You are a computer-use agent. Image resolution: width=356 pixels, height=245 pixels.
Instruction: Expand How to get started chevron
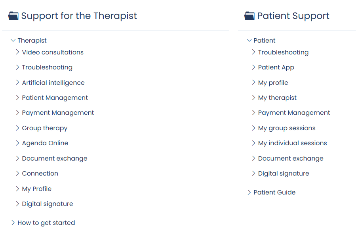click(13, 223)
